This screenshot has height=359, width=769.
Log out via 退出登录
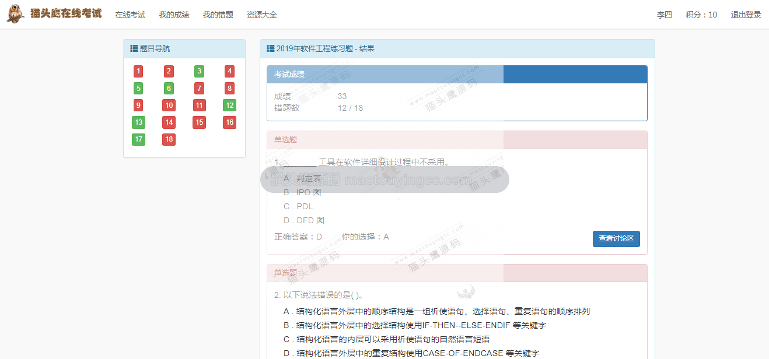pyautogui.click(x=746, y=15)
